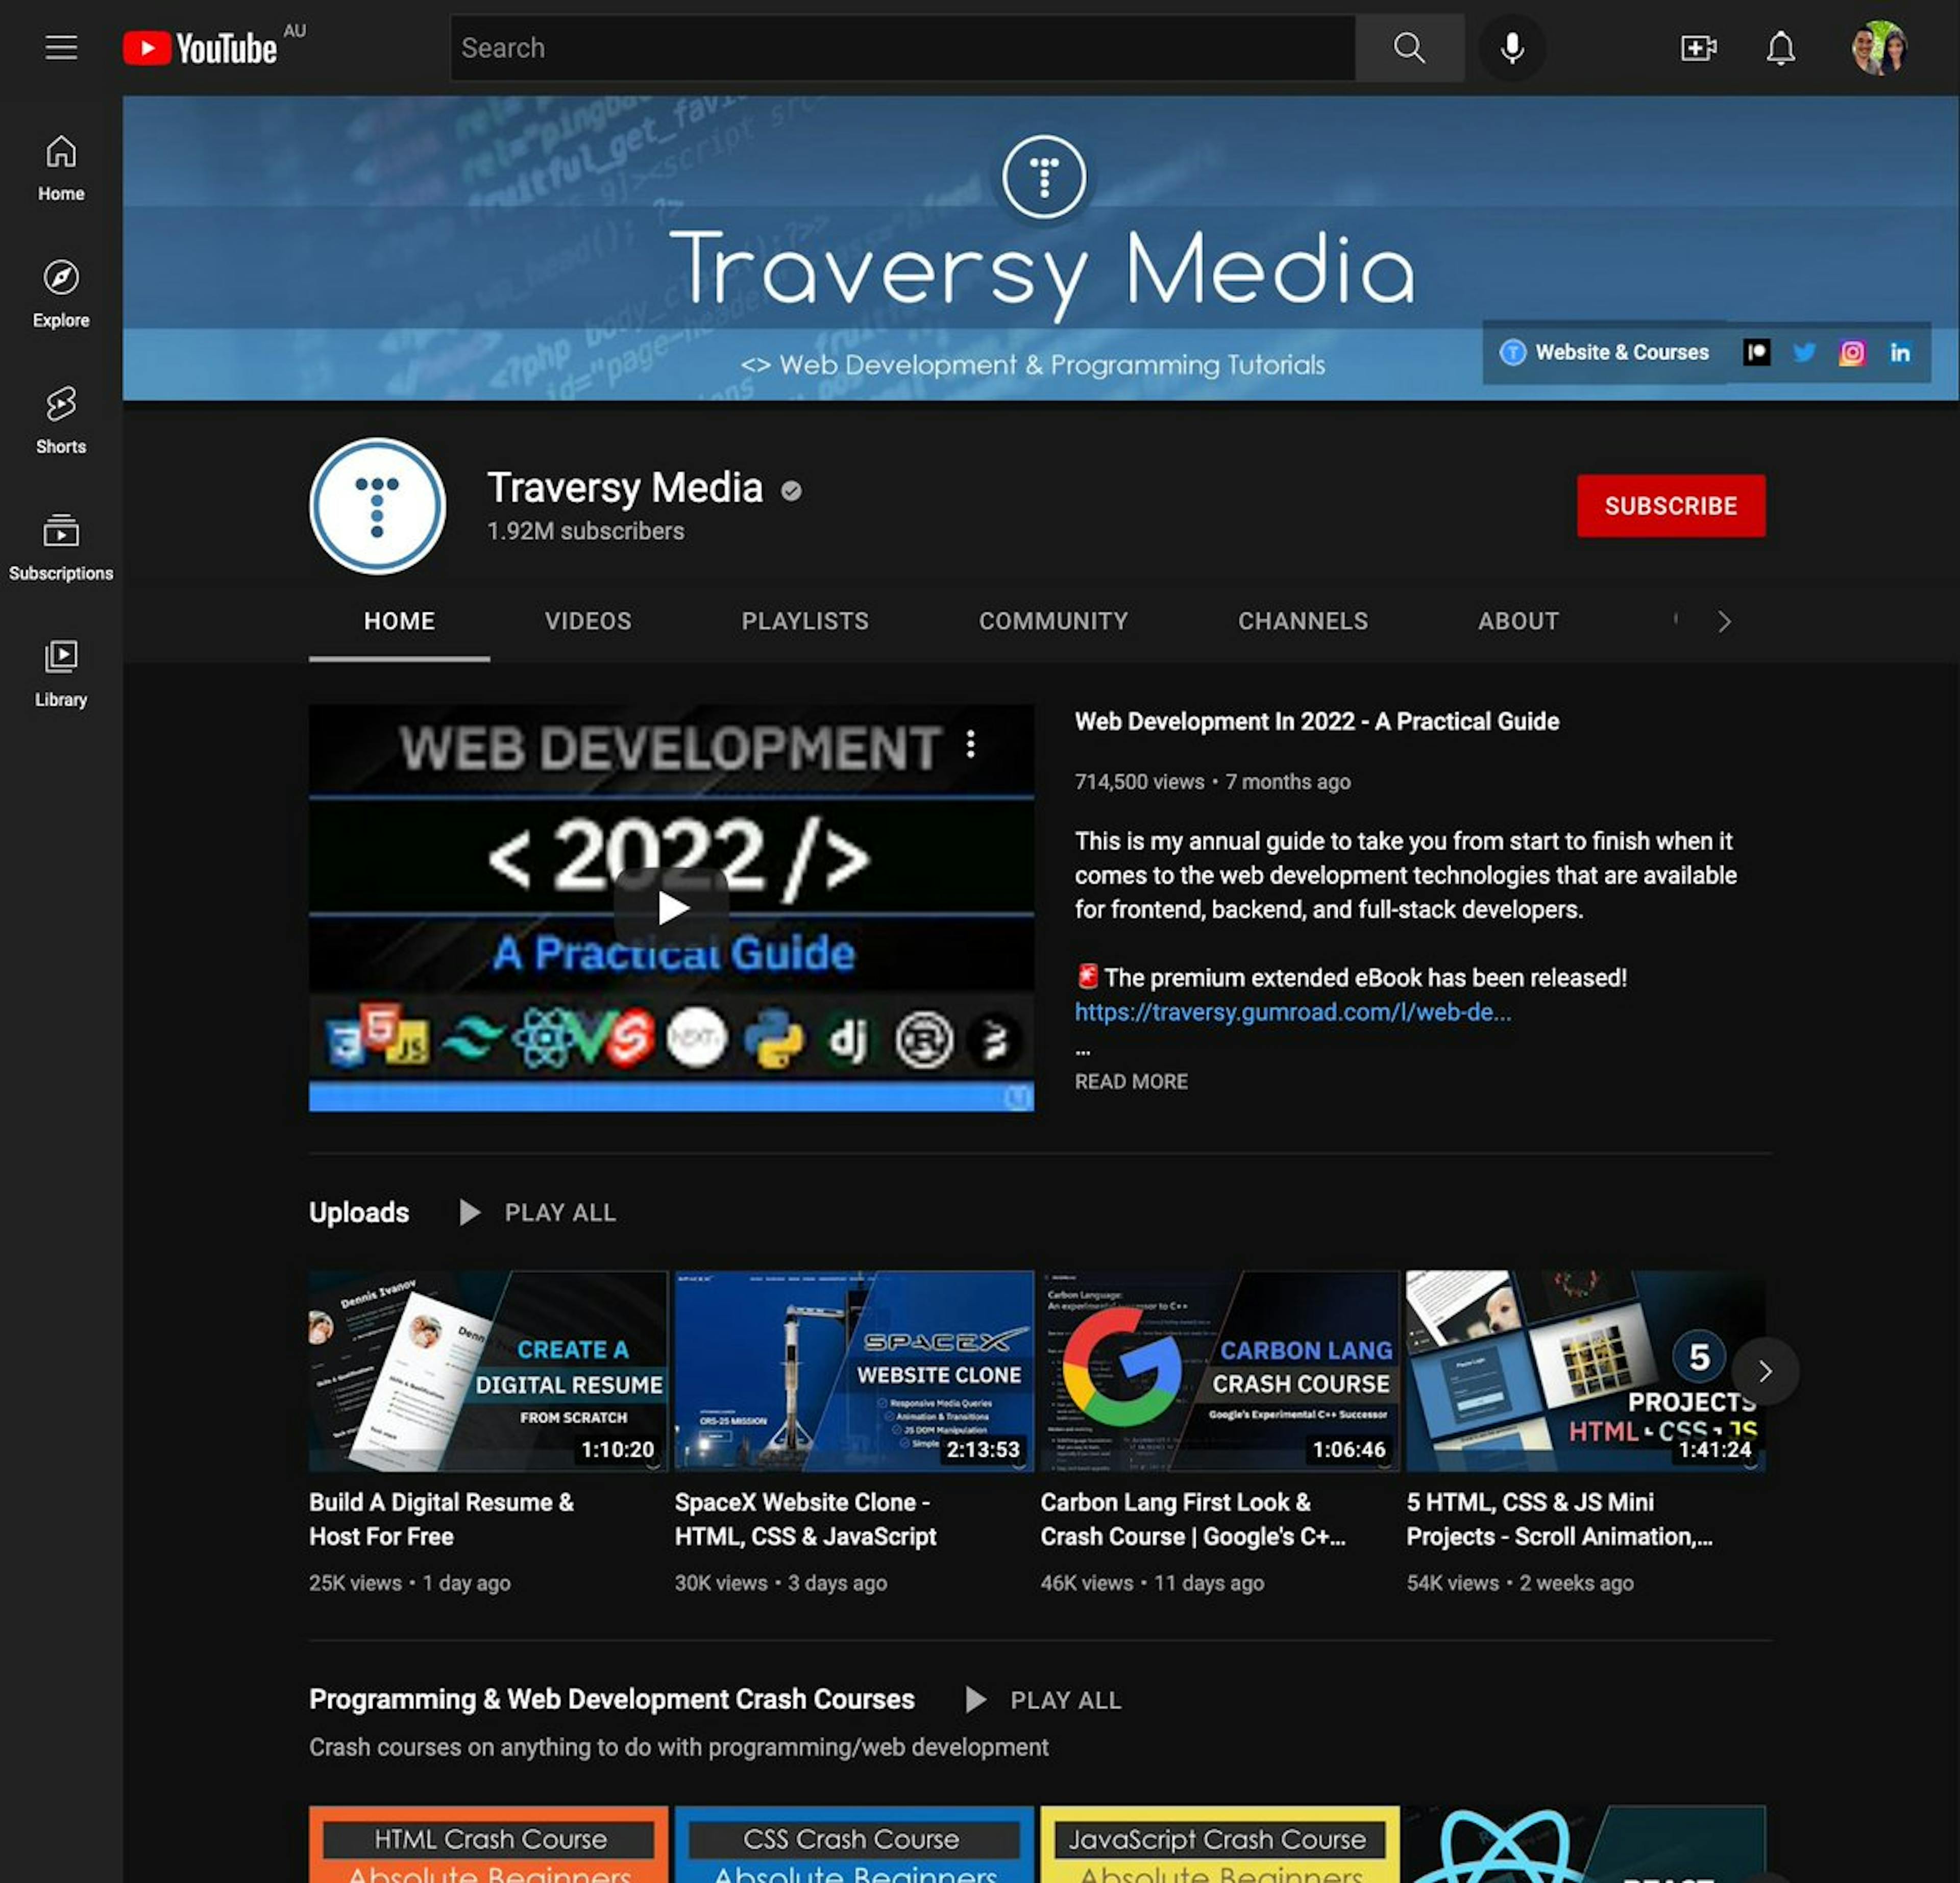The height and width of the screenshot is (1883, 1960).
Task: Open Library in the sidebar
Action: coord(61,673)
